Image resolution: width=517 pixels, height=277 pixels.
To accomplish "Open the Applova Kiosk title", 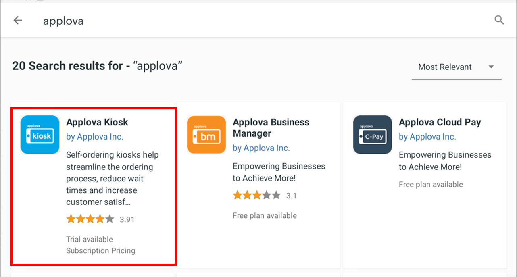I will [97, 122].
